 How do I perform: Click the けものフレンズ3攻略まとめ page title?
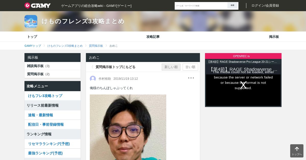pyautogui.click(x=83, y=21)
